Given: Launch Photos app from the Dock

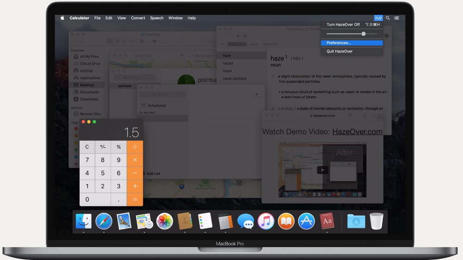Looking at the screenshot, I should pos(164,221).
